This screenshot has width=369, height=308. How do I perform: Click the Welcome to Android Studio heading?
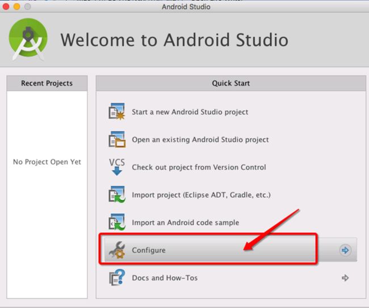pos(174,40)
